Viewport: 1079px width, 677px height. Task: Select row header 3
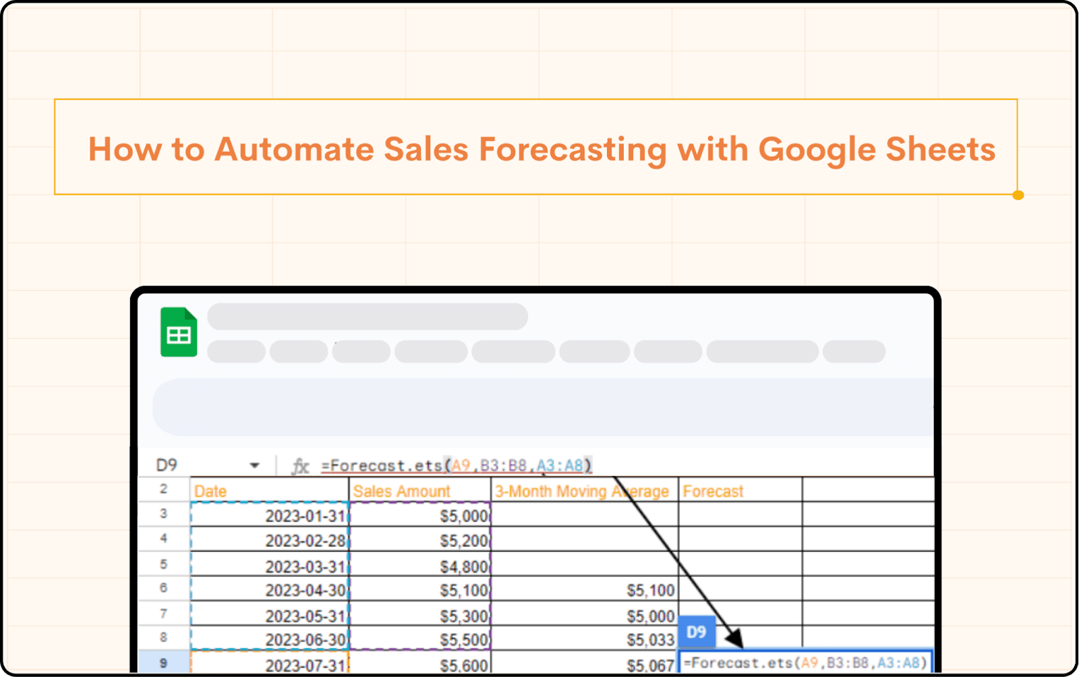point(164,514)
